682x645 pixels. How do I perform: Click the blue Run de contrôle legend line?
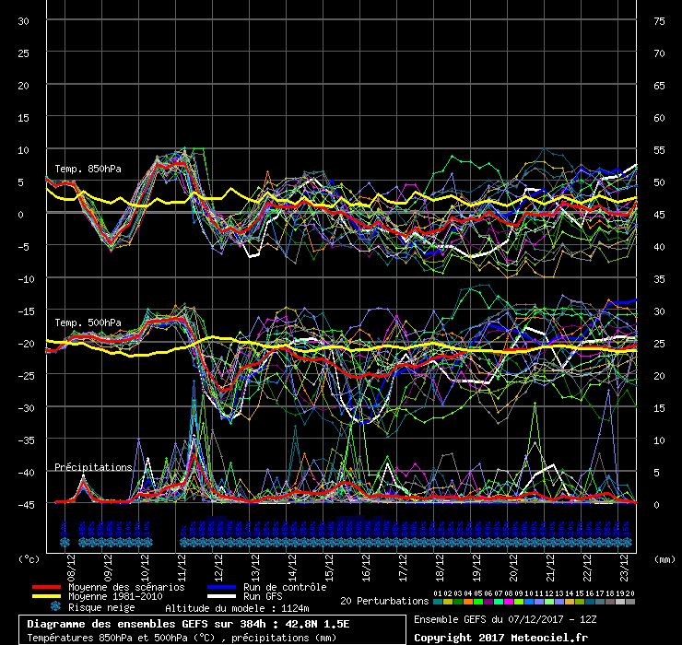[222, 587]
